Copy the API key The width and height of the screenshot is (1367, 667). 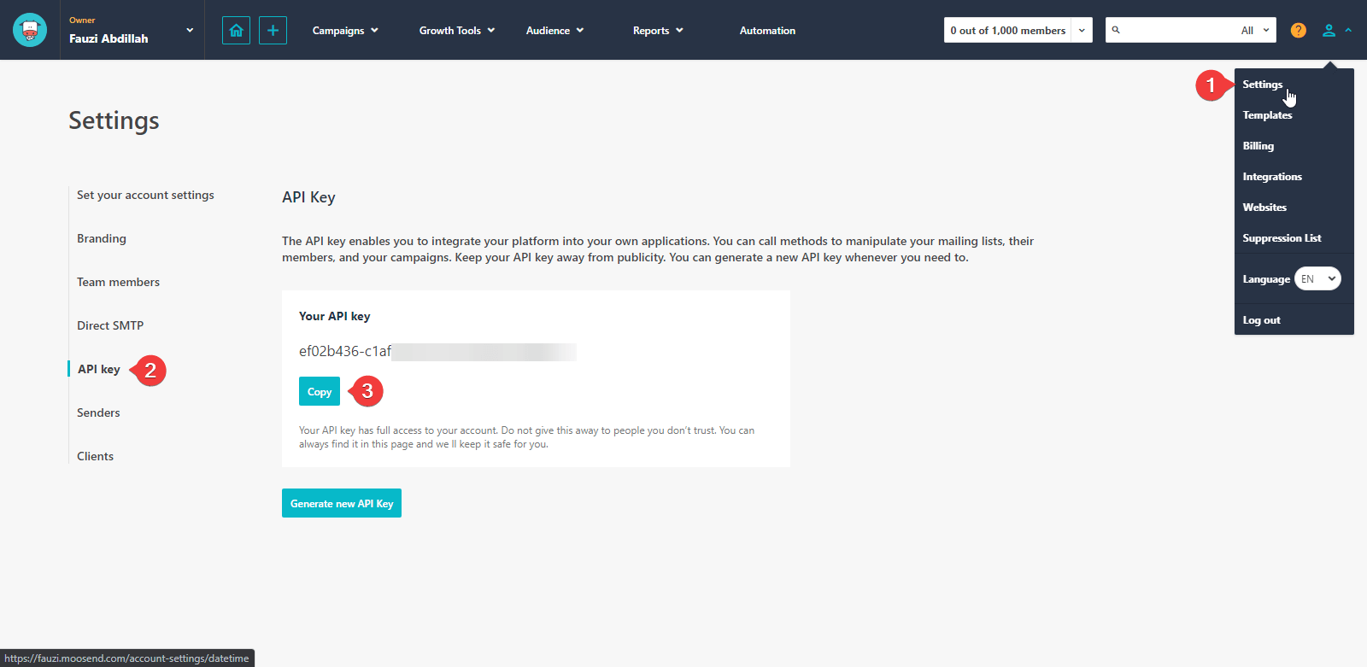320,391
